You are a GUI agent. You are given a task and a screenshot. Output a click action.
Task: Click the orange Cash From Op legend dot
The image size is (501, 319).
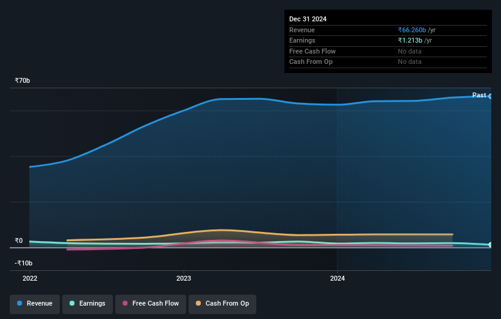(x=198, y=303)
